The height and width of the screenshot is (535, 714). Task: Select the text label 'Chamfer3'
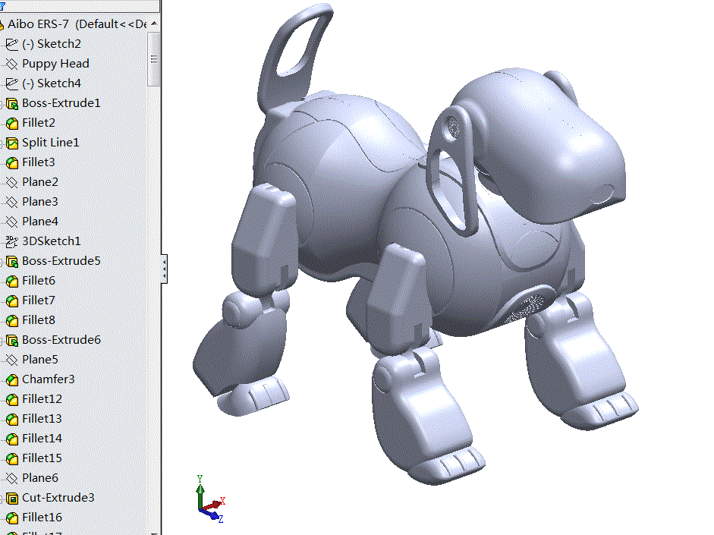point(49,379)
